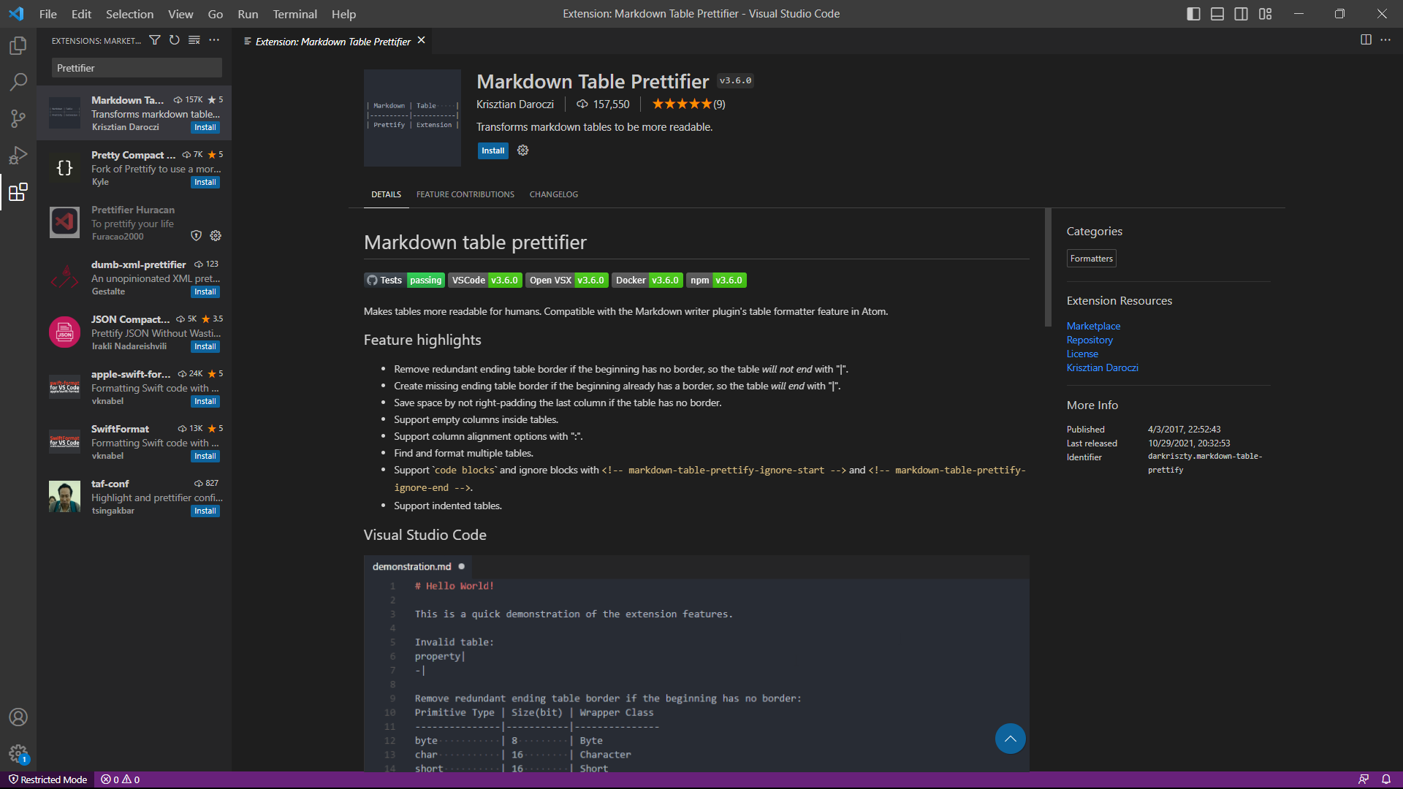Open manage gear next to main Install button
Screen dimensions: 1403x789
coord(523,150)
